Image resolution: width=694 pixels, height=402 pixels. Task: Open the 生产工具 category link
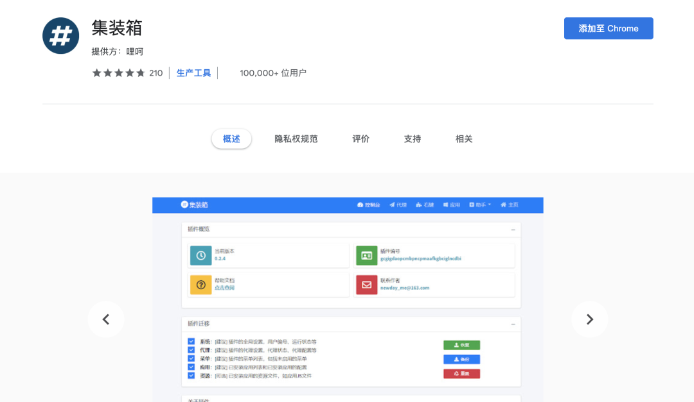click(193, 73)
